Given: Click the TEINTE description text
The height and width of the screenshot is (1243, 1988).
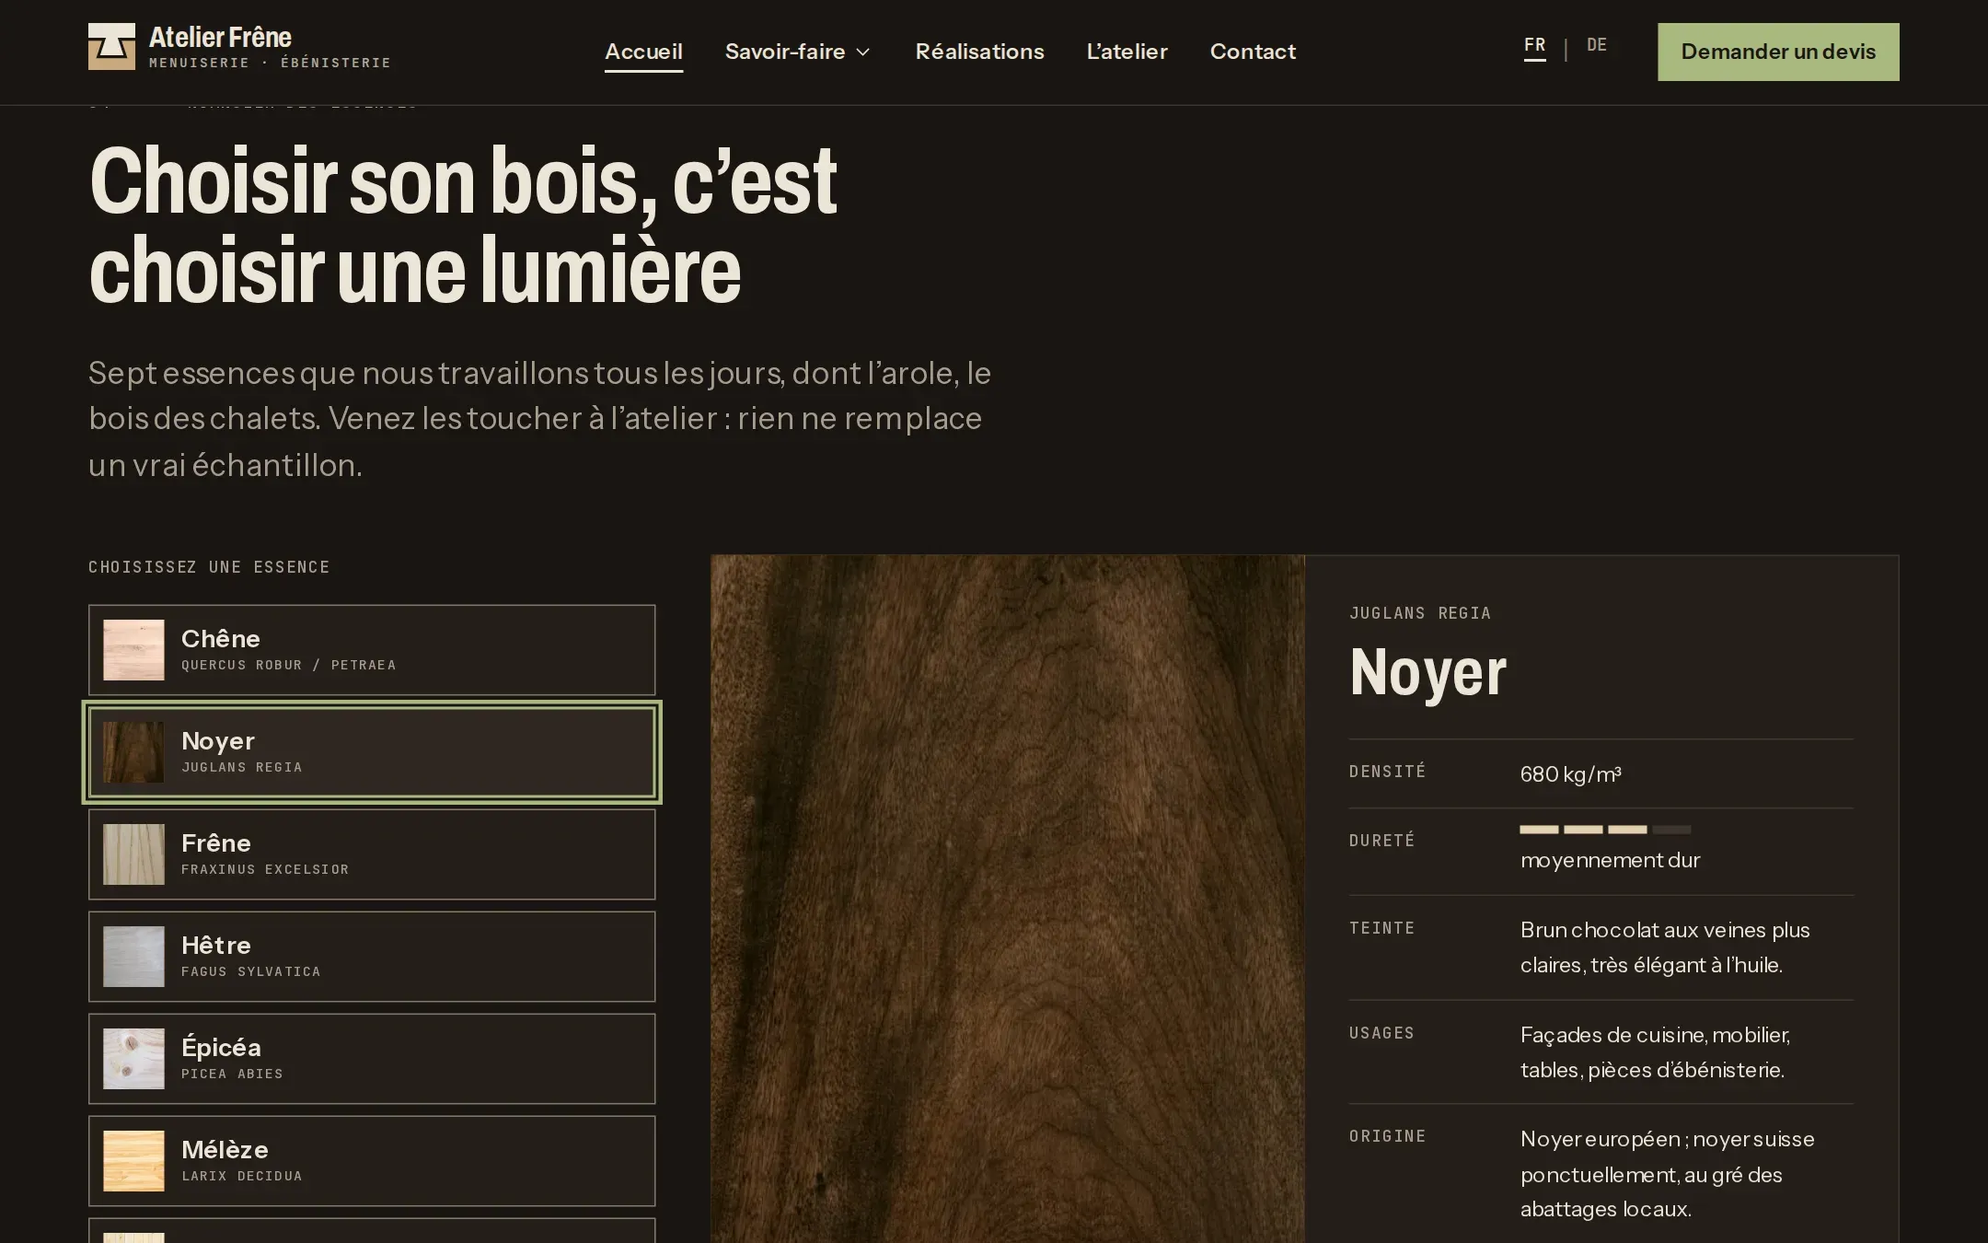Looking at the screenshot, I should coord(1665,947).
